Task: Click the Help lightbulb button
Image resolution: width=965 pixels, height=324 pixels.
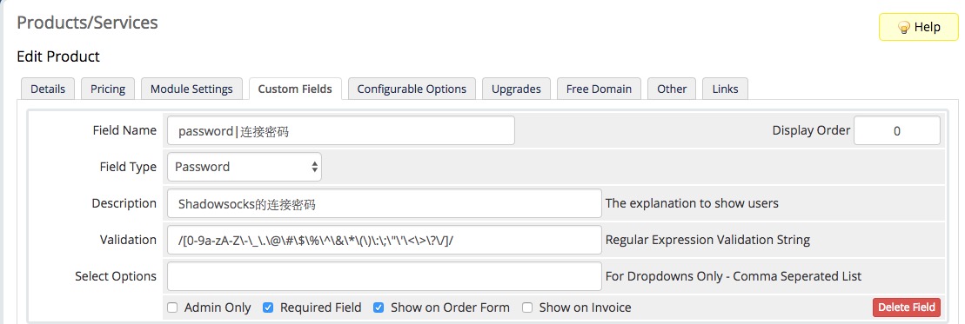Action: 918,27
